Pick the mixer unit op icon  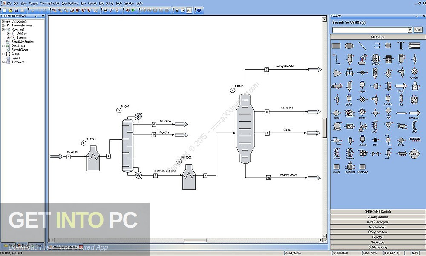click(362, 113)
